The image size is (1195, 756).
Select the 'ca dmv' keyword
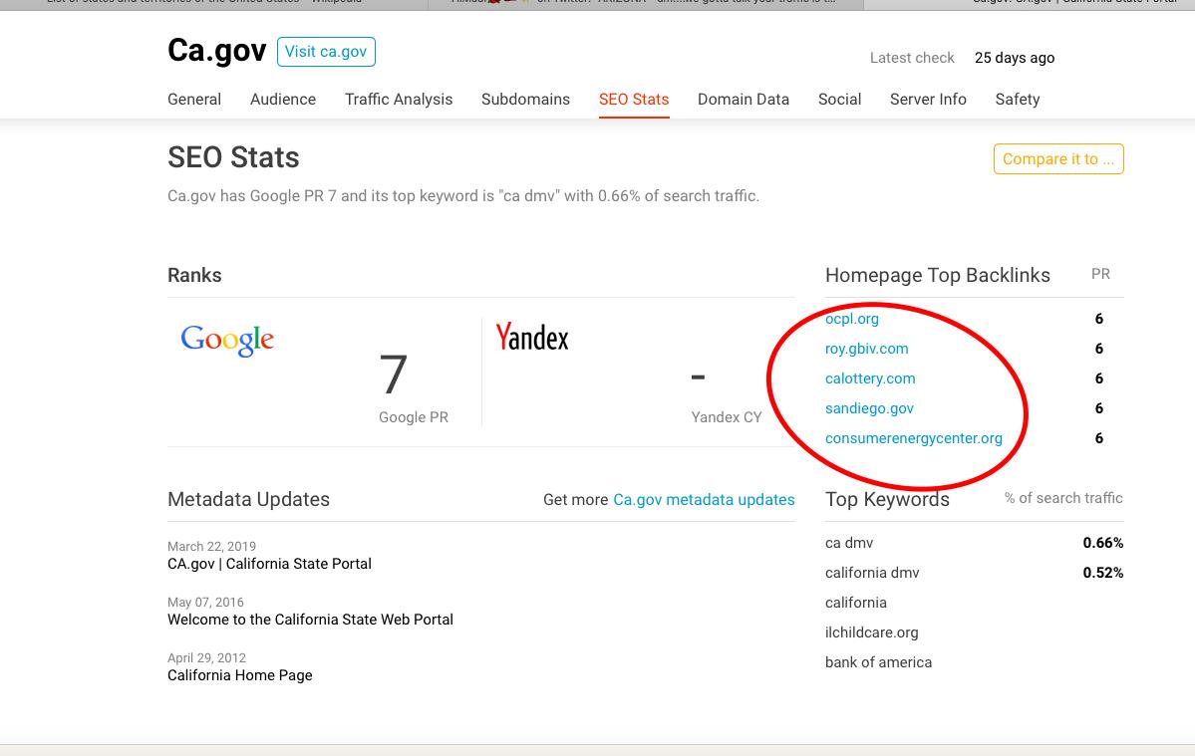point(849,543)
